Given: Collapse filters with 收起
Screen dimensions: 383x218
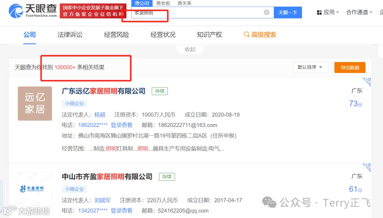Looking at the screenshot, I should [190, 49].
